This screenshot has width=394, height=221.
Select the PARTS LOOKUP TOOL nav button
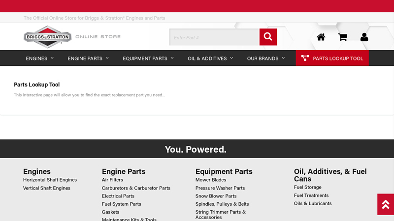tap(332, 58)
